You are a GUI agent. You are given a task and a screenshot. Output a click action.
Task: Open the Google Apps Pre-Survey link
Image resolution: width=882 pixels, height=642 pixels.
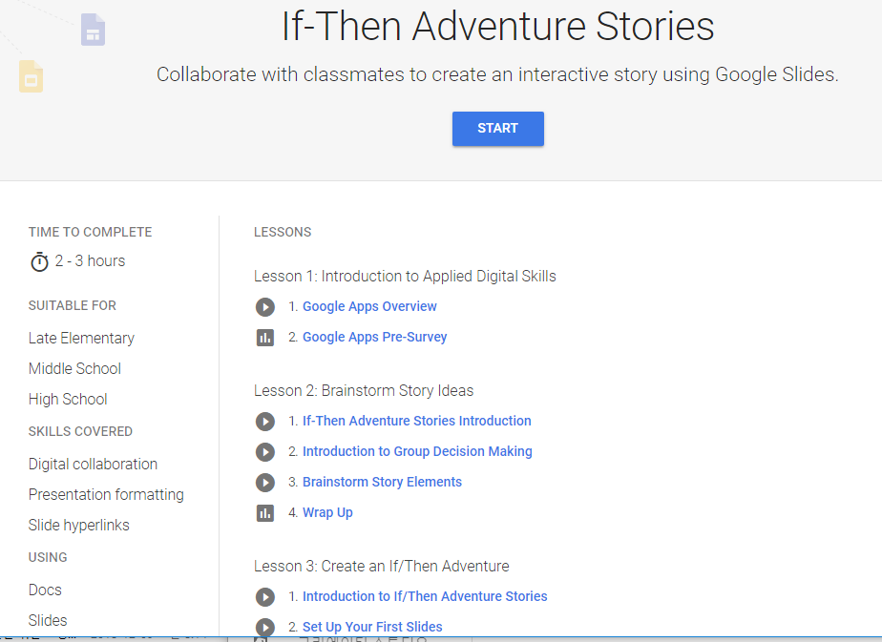click(374, 337)
